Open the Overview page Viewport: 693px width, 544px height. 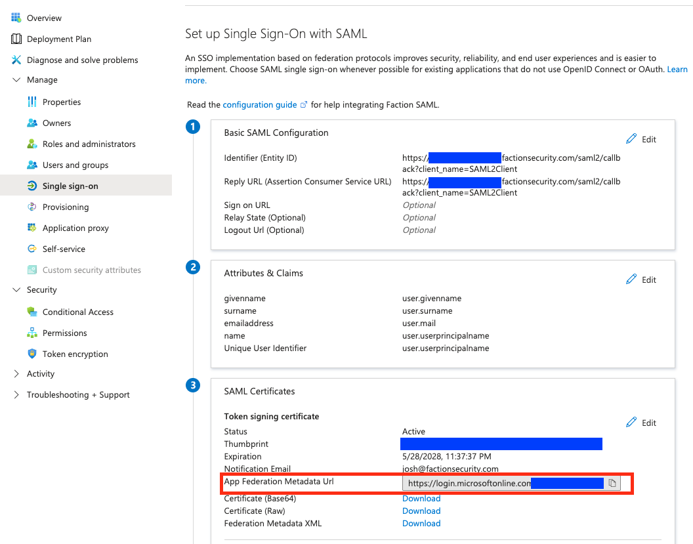click(x=44, y=18)
